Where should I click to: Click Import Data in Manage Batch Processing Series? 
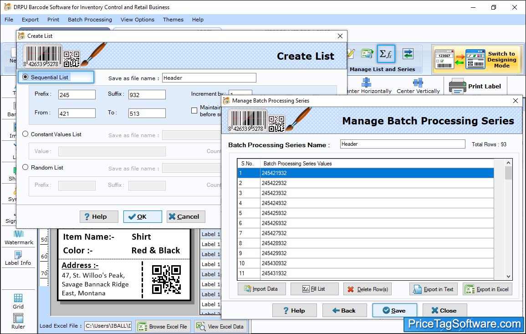(x=262, y=289)
